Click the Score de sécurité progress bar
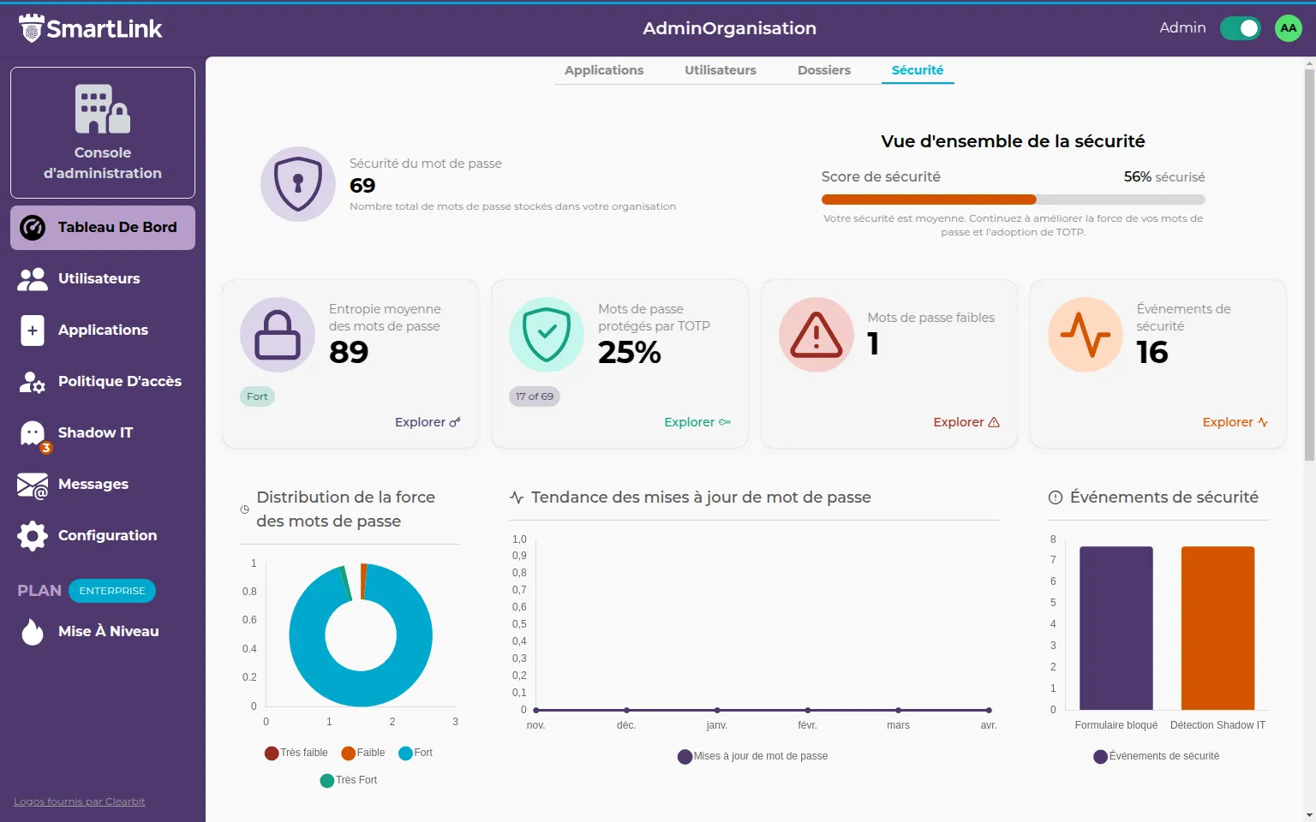Screen dimensions: 1316x822 [x=1013, y=200]
